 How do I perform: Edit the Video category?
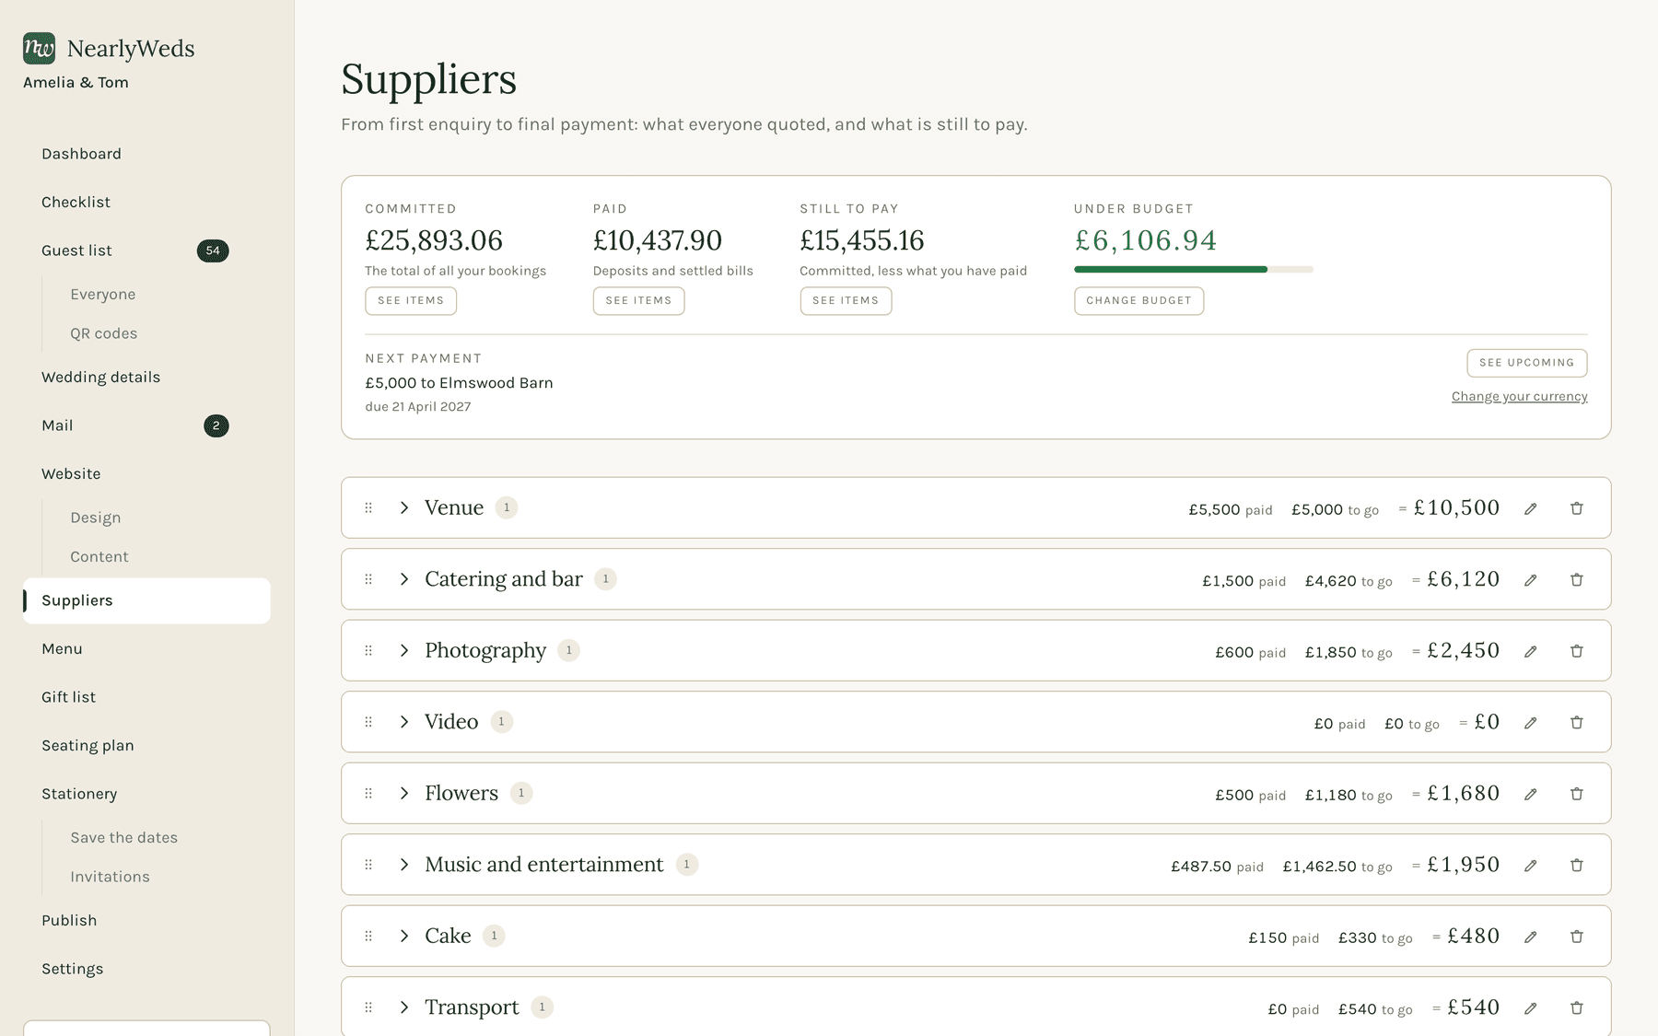[1530, 723]
